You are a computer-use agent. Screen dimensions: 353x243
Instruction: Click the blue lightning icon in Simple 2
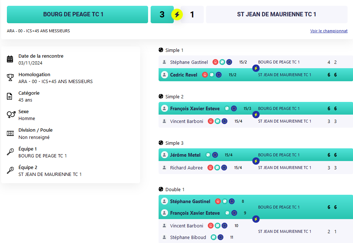(x=256, y=115)
